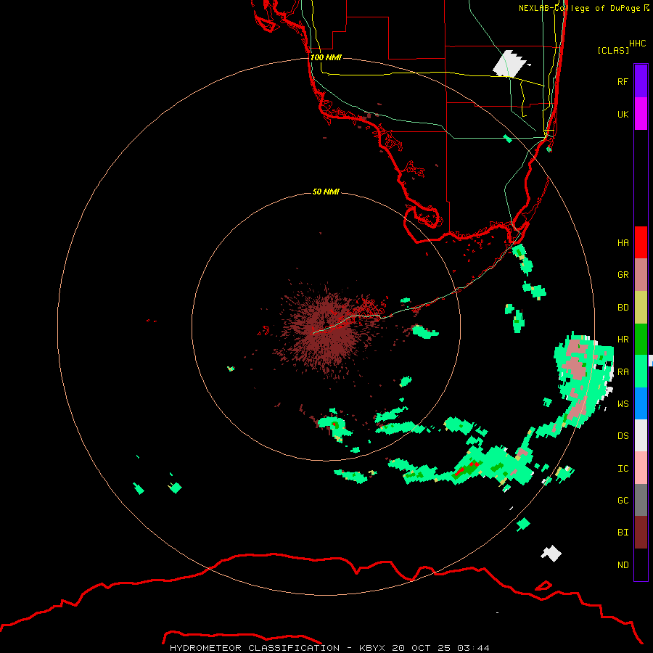
Task: Click the DS white legend swatch
Action: [641, 435]
